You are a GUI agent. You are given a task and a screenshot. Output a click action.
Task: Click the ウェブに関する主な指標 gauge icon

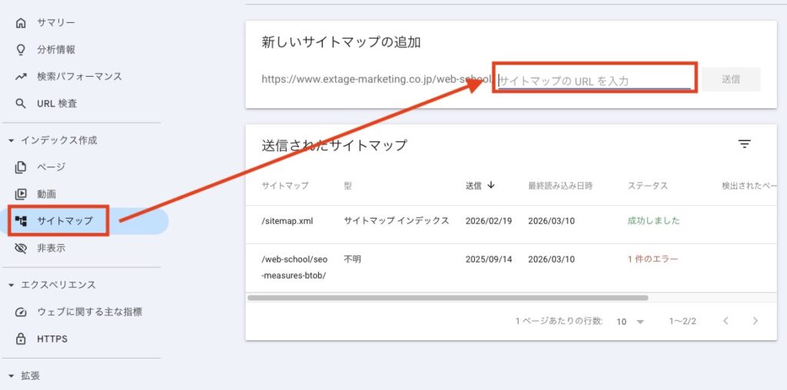(x=21, y=312)
